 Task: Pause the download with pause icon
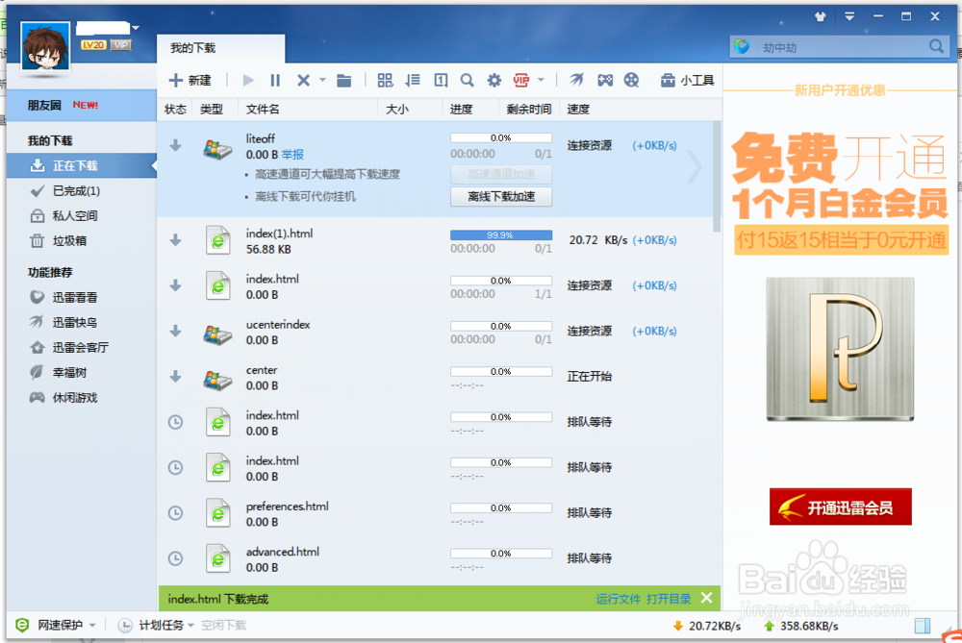click(275, 81)
